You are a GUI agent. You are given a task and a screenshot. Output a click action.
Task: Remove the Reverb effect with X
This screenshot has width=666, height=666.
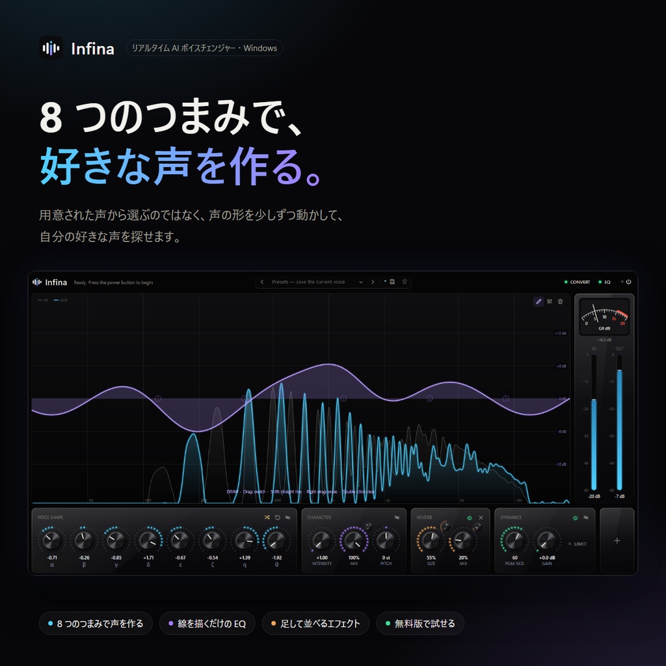(x=481, y=517)
